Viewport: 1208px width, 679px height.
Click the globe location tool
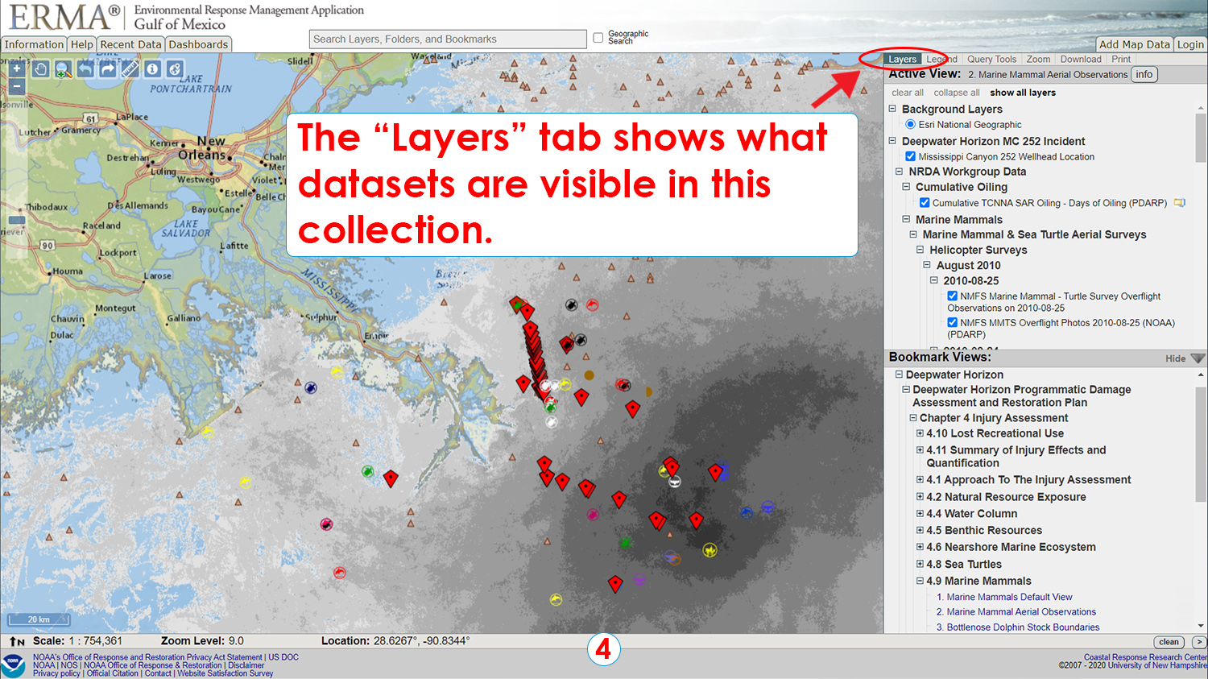click(x=175, y=70)
